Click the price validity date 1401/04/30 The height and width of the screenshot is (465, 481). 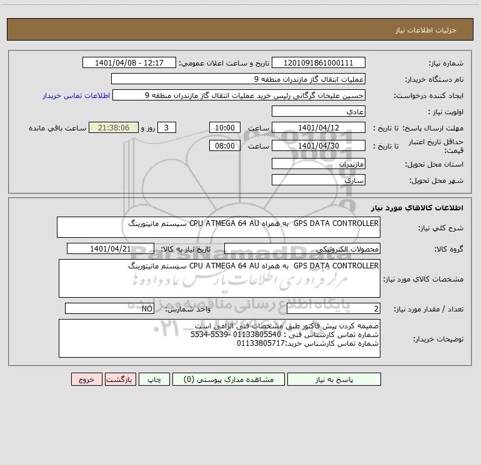pyautogui.click(x=319, y=145)
